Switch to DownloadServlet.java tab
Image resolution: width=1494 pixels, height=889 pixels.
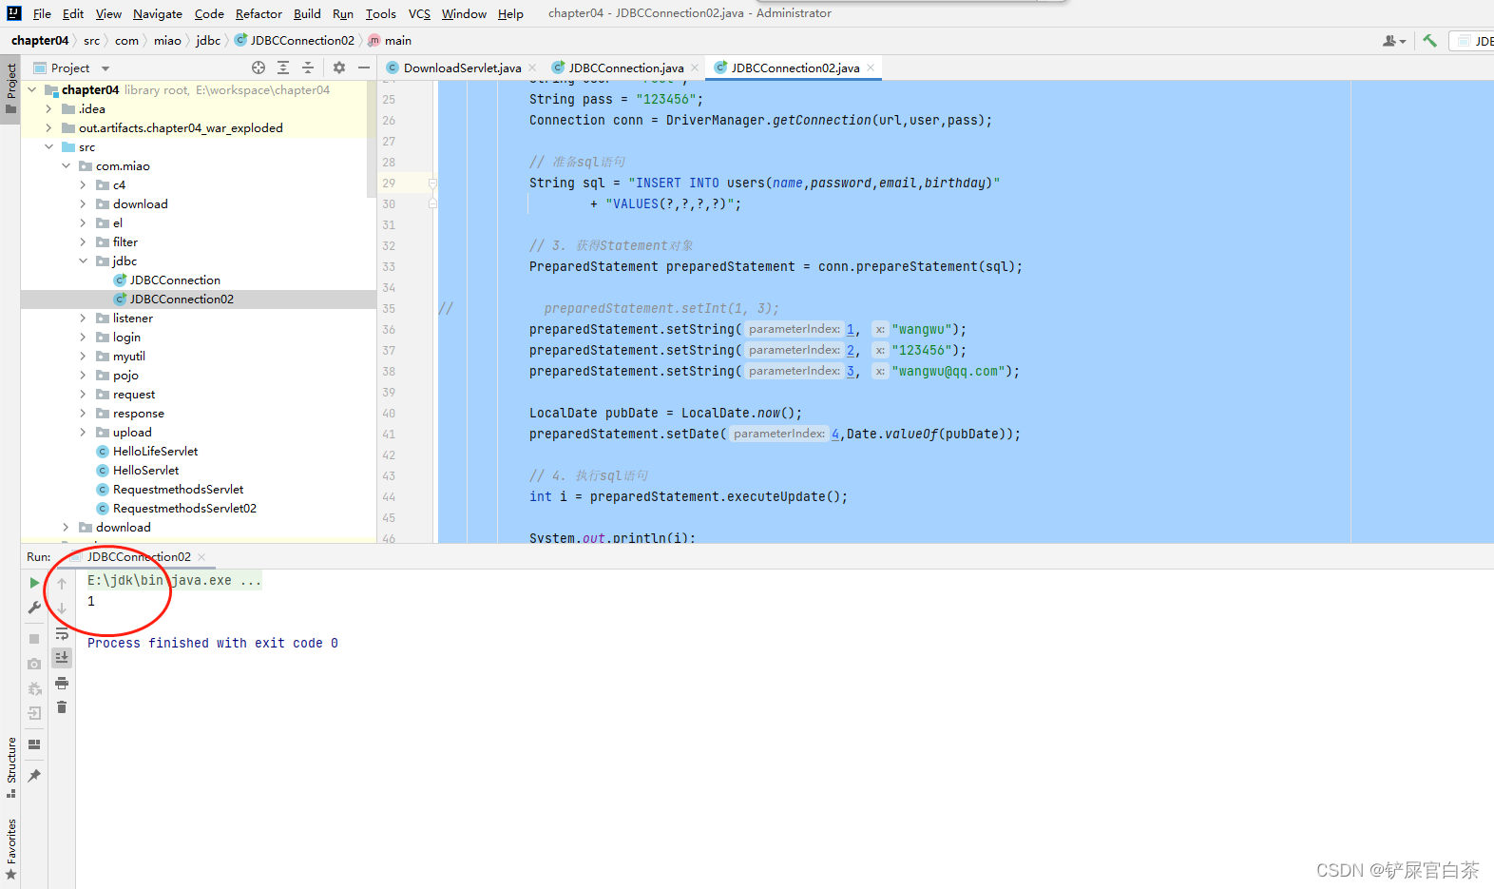pos(462,68)
